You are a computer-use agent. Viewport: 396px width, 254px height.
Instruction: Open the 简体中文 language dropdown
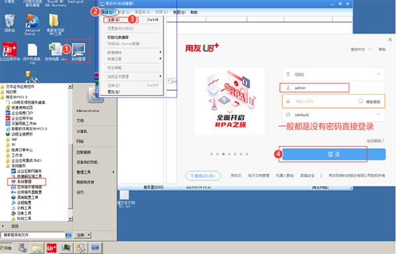[x=360, y=49]
